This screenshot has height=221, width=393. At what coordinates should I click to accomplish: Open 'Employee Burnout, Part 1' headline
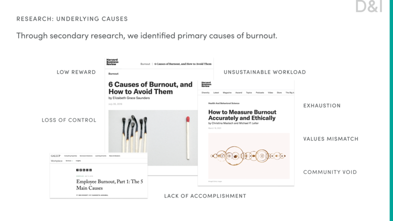[x=110, y=185]
